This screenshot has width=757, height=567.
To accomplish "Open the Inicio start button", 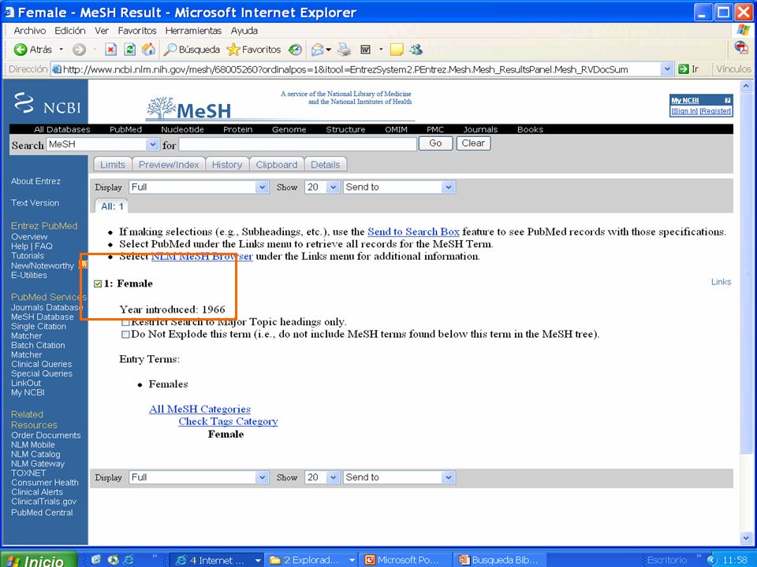I will pyautogui.click(x=39, y=560).
